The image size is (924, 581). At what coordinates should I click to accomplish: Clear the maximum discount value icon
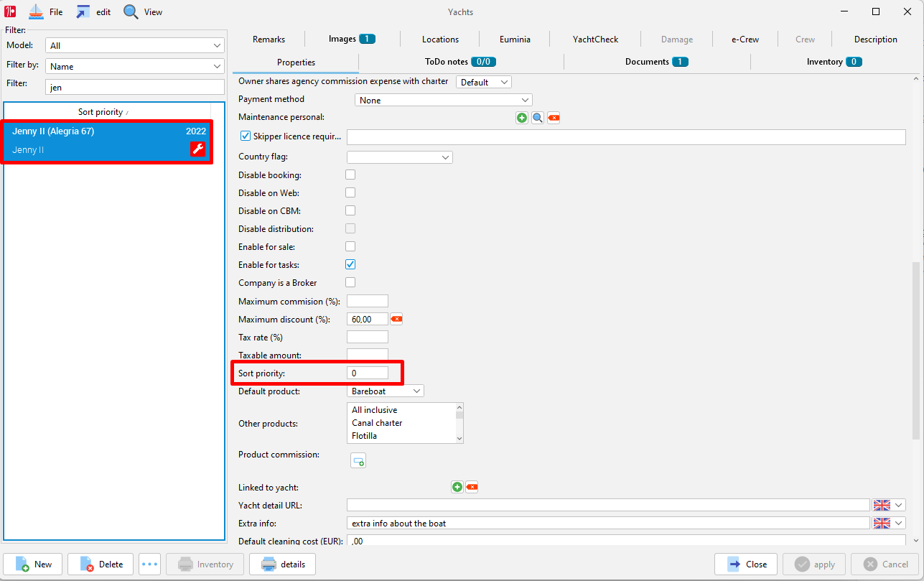coord(396,319)
